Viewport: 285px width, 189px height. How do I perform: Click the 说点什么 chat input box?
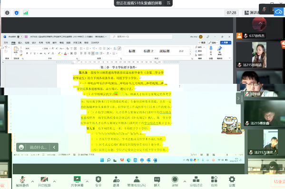(x=38, y=147)
